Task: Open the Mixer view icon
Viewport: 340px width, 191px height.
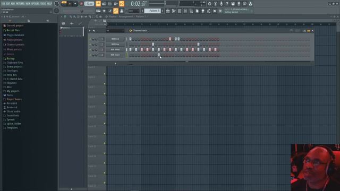Action: 185,11
